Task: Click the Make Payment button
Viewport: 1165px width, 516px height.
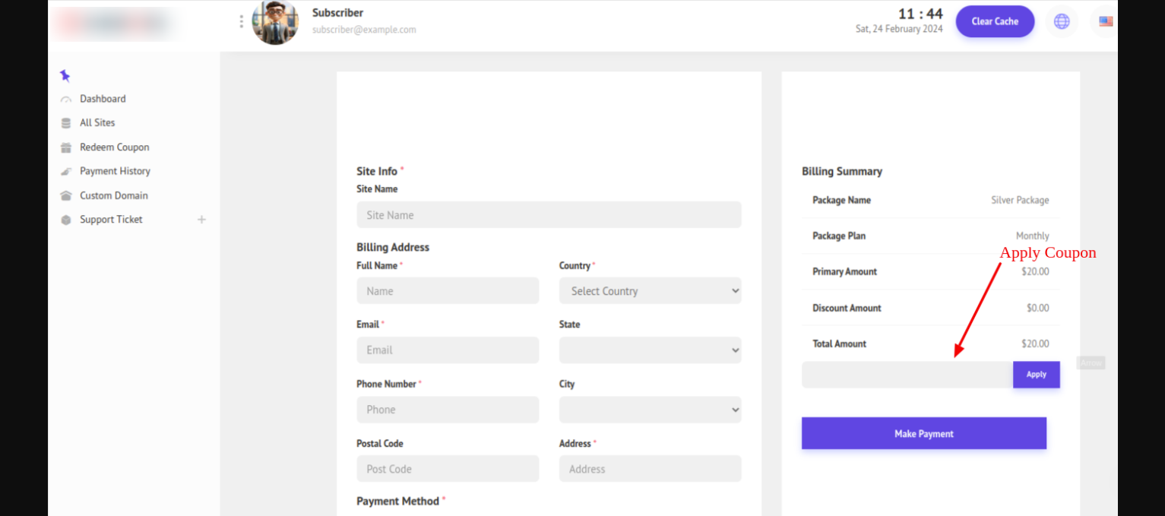Action: (x=923, y=433)
